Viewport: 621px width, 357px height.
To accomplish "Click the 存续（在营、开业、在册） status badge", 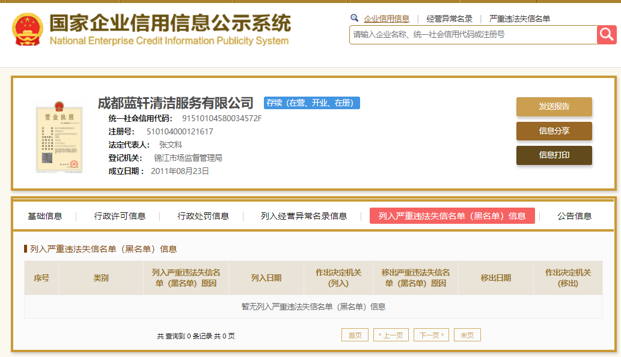I will pyautogui.click(x=312, y=103).
